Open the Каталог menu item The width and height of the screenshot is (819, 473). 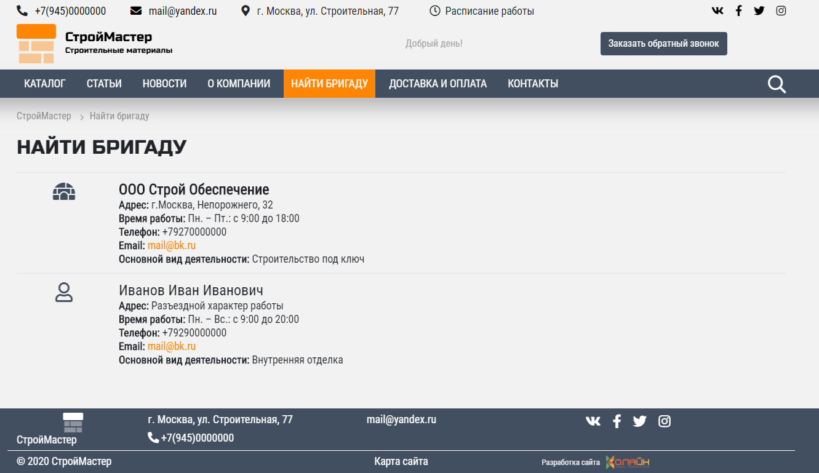point(45,84)
